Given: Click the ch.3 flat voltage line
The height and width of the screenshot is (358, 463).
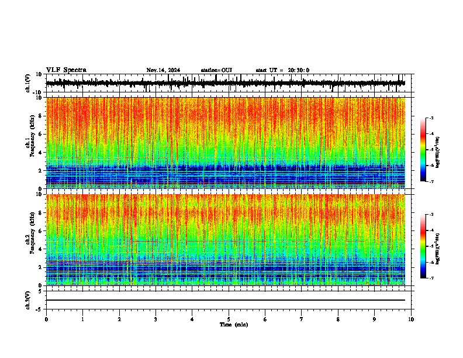Looking at the screenshot, I should point(226,300).
